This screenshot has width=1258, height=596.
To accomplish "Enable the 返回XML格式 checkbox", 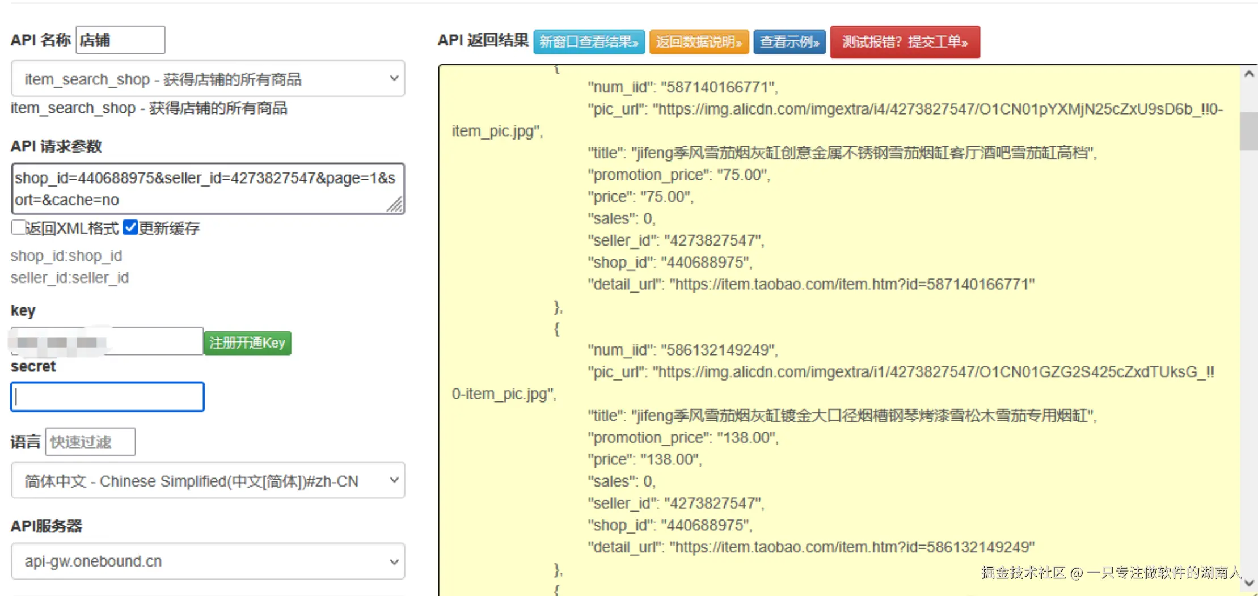I will tap(18, 227).
